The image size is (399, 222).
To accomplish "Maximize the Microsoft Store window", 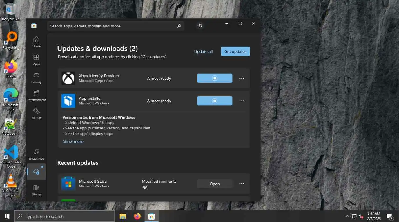I will click(240, 23).
